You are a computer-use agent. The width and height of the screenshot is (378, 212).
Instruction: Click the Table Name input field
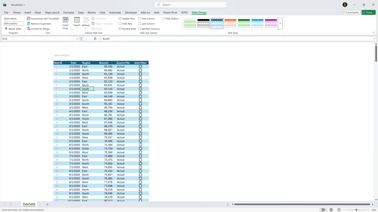coord(14,24)
